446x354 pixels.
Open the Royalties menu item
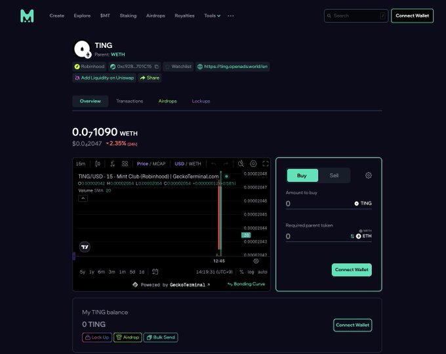pyautogui.click(x=184, y=16)
